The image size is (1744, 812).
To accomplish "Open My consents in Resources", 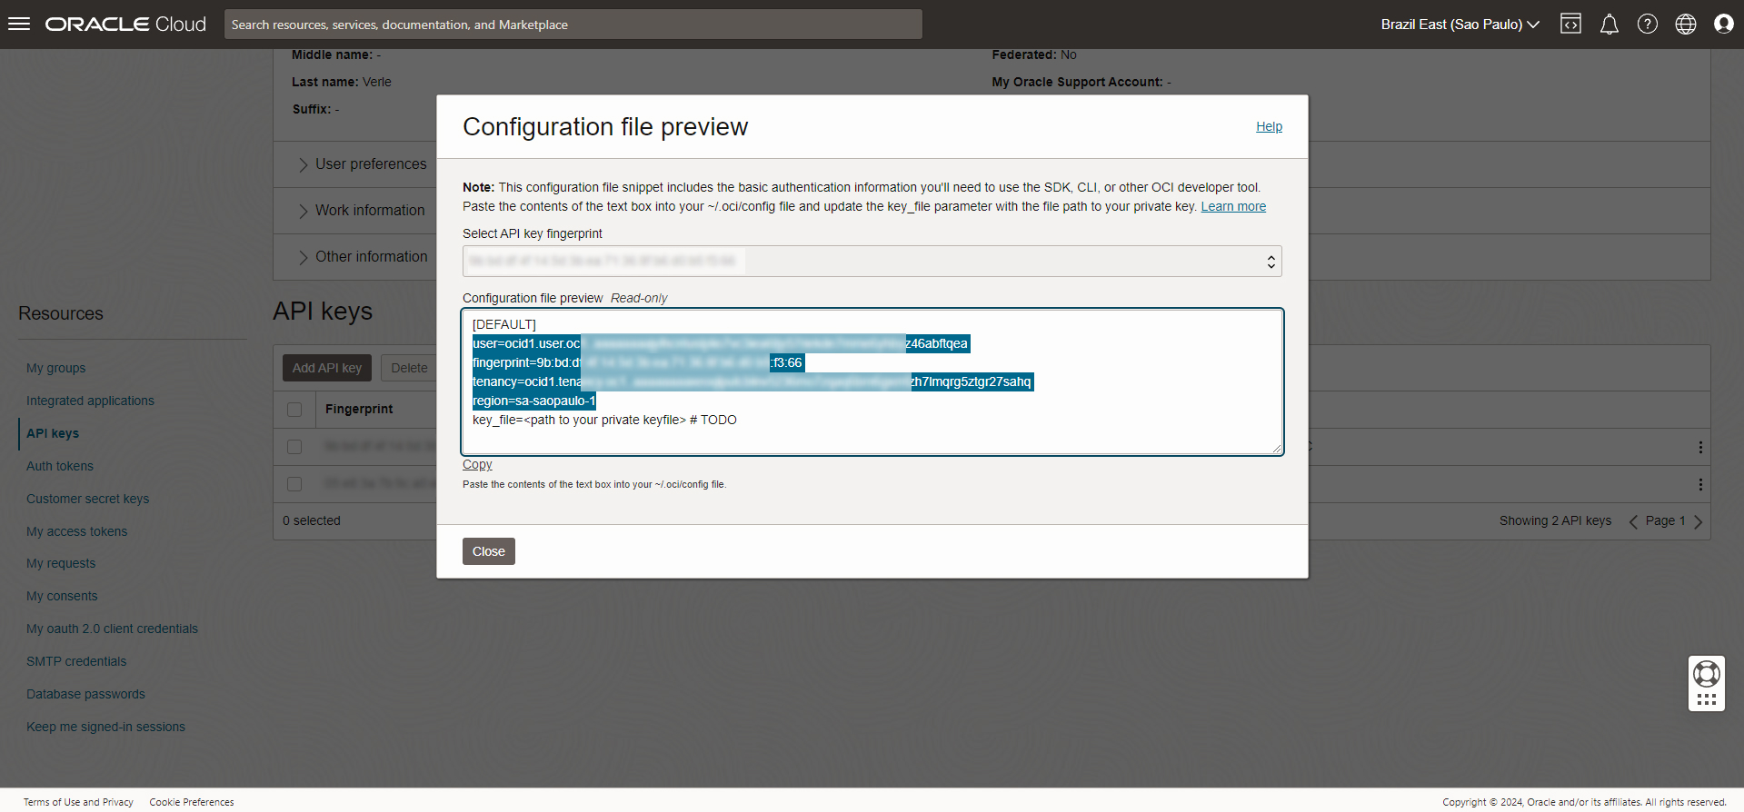I will [x=62, y=596].
